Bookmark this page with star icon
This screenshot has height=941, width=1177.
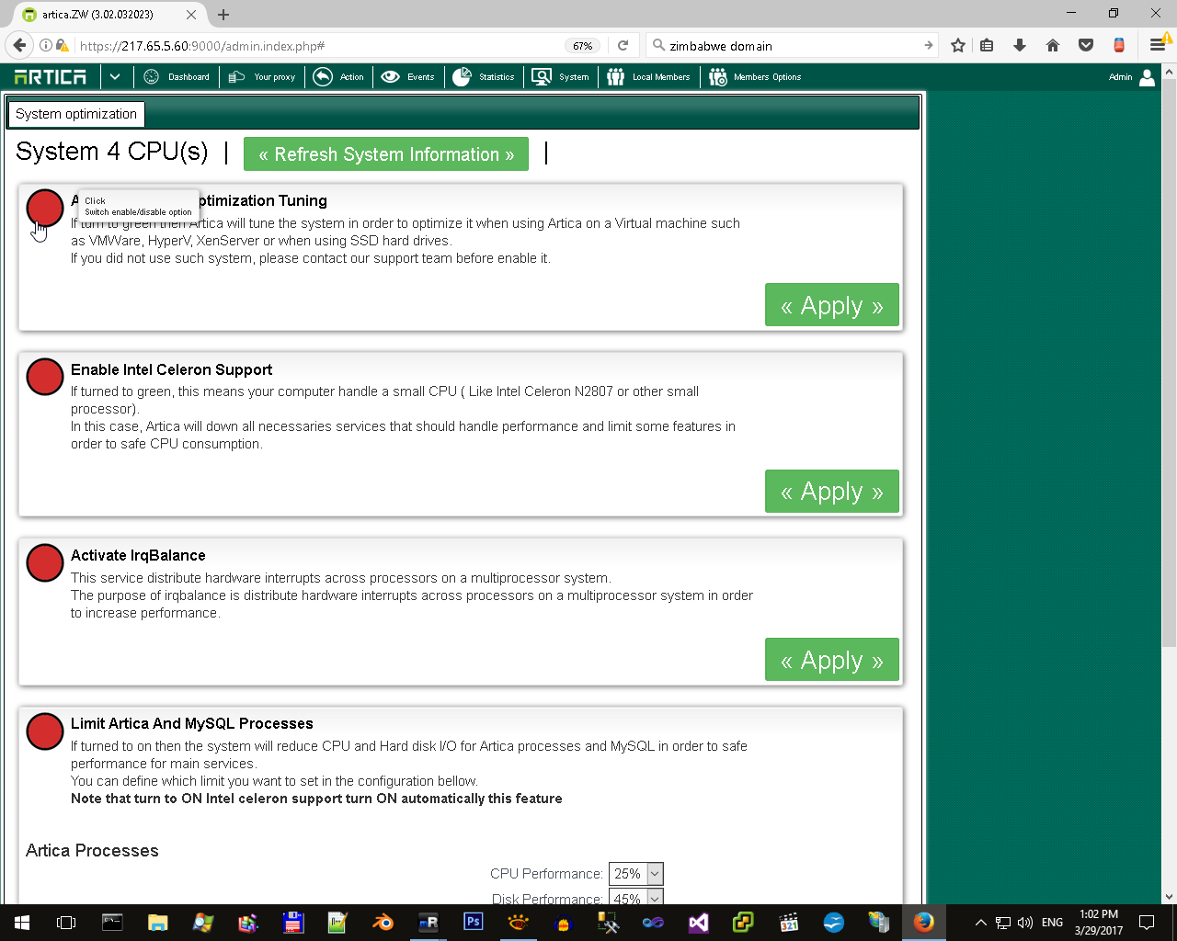click(958, 45)
